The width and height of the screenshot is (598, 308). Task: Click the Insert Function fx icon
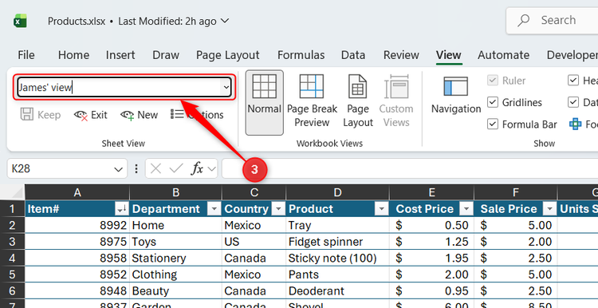pos(197,168)
